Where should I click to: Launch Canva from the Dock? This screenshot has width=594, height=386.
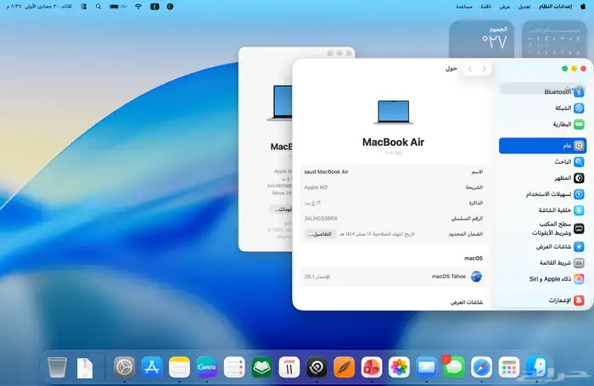point(207,367)
